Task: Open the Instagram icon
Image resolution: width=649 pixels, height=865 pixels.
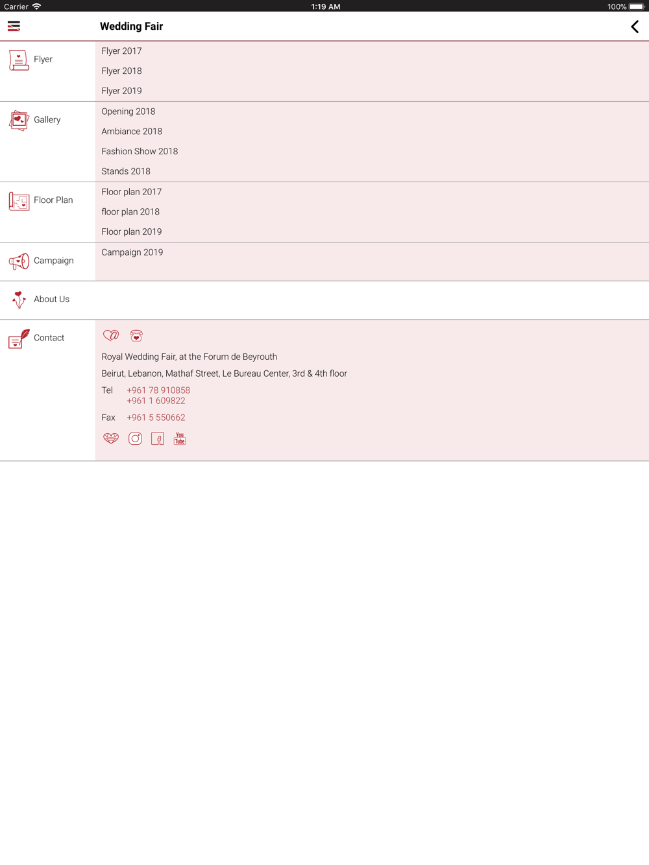Action: pyautogui.click(x=135, y=439)
